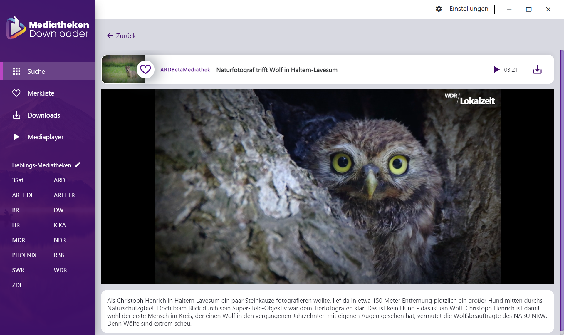Click the owl video preview area
The height and width of the screenshot is (335, 564).
pyautogui.click(x=327, y=187)
